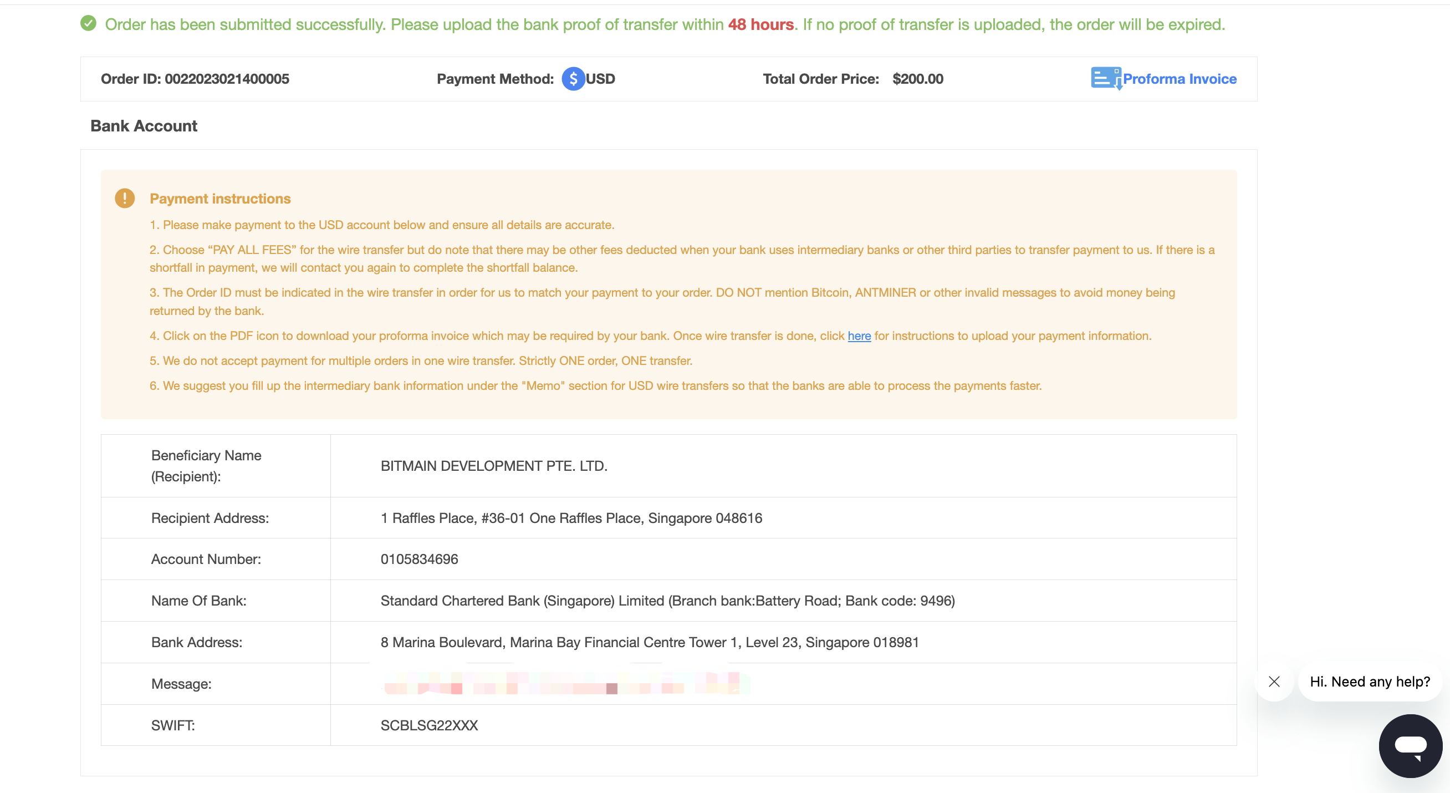Viewport: 1450px width, 793px height.
Task: Click the orange payment instructions warning icon
Action: pos(125,199)
